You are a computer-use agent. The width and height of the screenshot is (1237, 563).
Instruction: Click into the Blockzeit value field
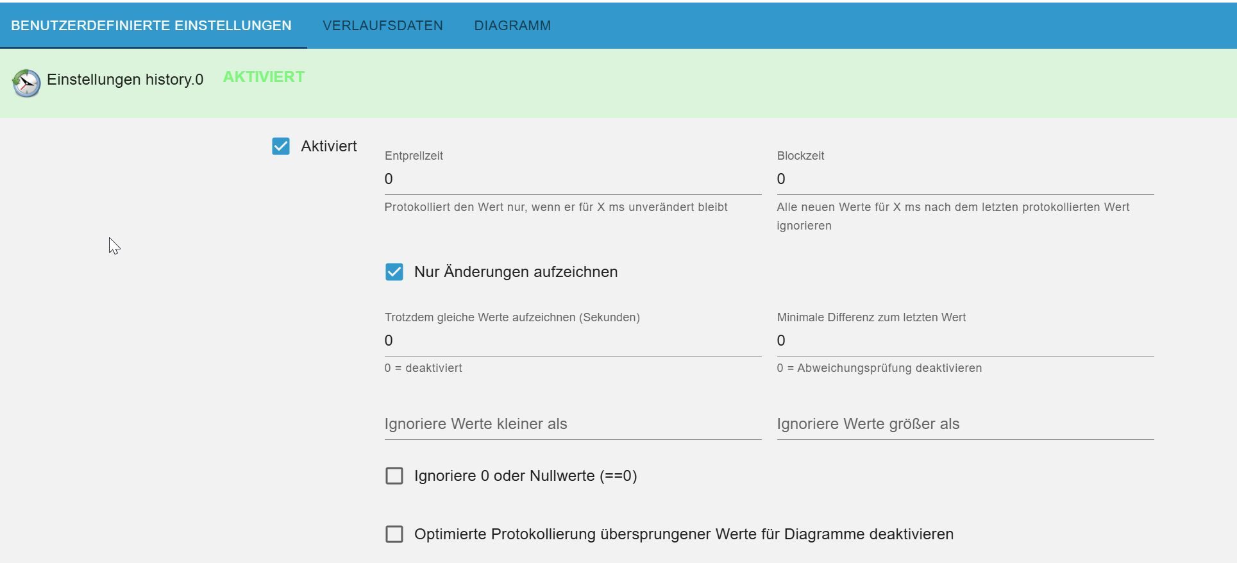pyautogui.click(x=964, y=180)
